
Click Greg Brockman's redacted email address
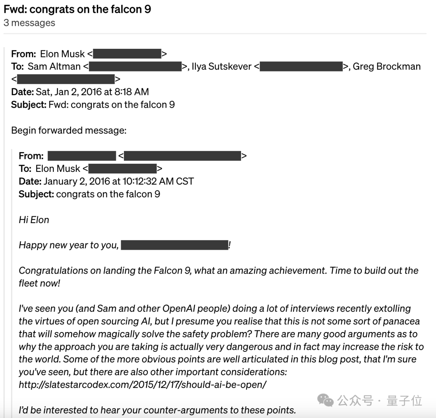click(66, 79)
